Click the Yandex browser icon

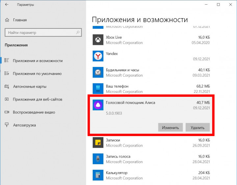pos(98,56)
